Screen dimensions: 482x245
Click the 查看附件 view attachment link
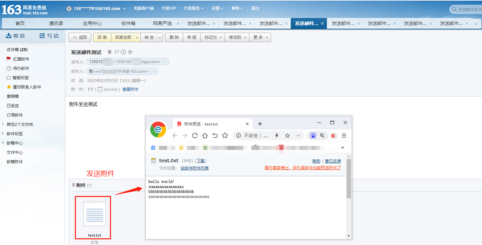coord(130,89)
